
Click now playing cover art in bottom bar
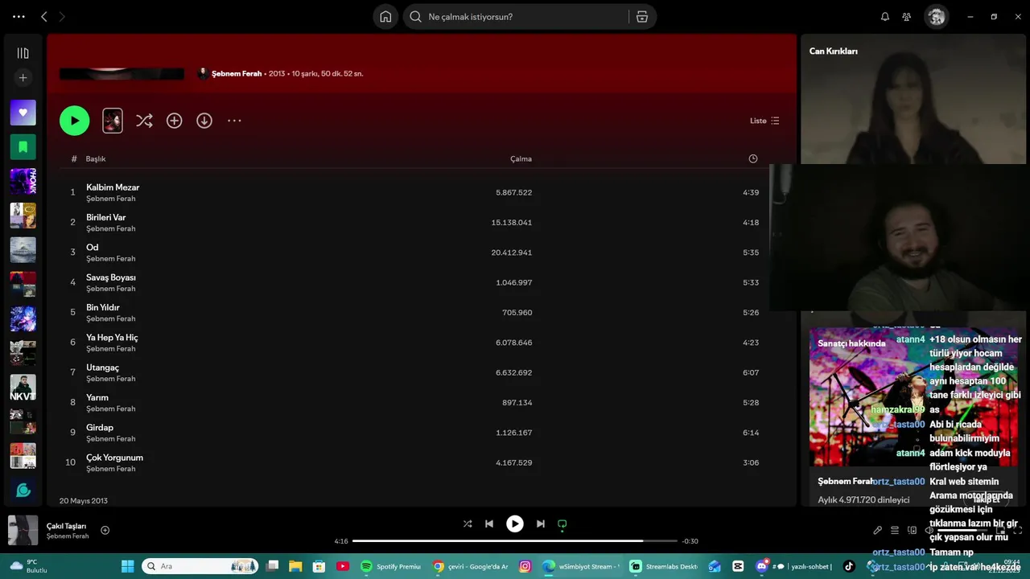(23, 530)
